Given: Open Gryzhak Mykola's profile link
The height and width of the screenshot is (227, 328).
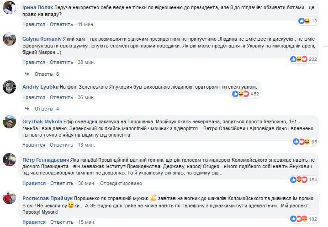Looking at the screenshot, I should [x=42, y=121].
